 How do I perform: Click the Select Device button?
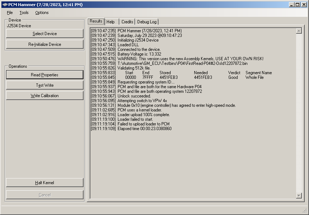45,34
